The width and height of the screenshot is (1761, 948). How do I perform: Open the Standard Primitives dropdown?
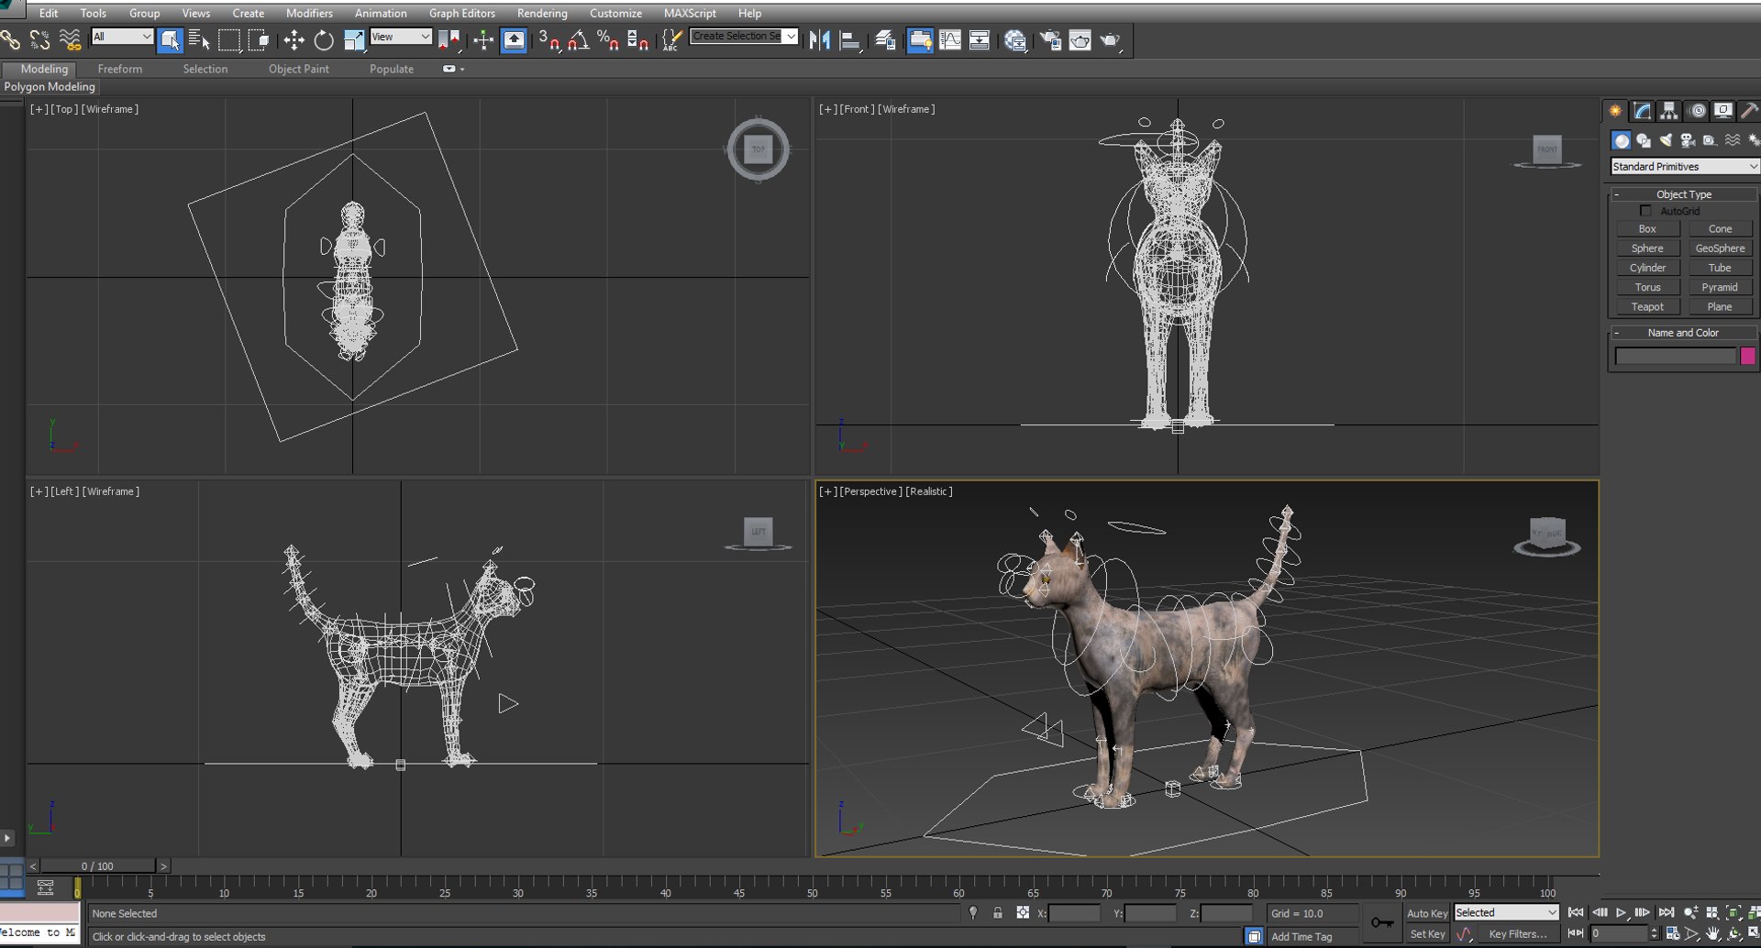tap(1685, 167)
